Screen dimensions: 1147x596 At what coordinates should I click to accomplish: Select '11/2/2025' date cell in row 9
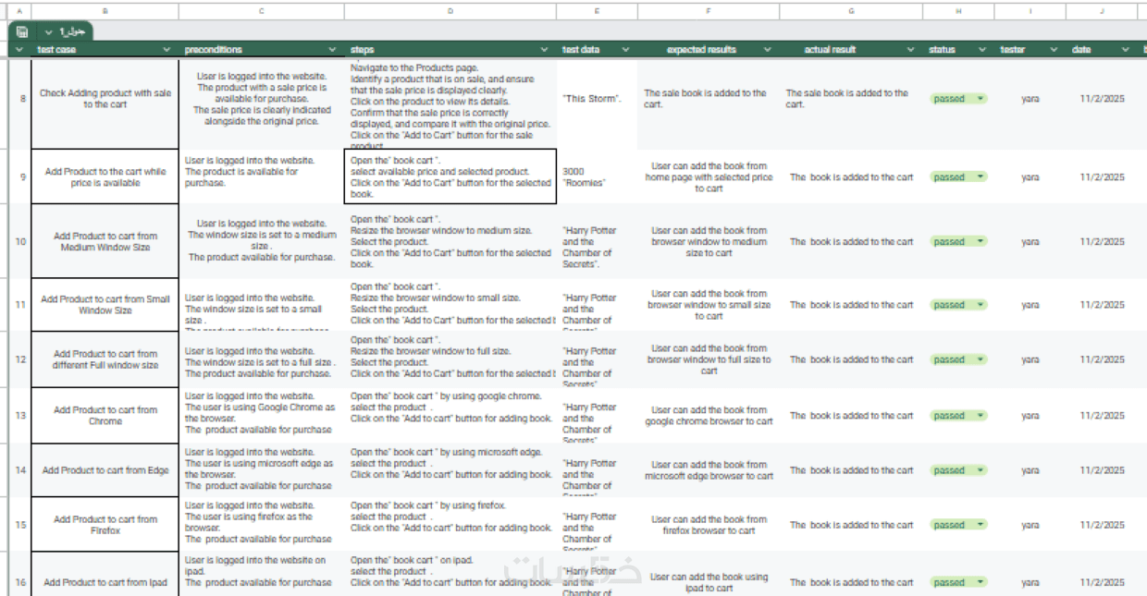tap(1102, 177)
